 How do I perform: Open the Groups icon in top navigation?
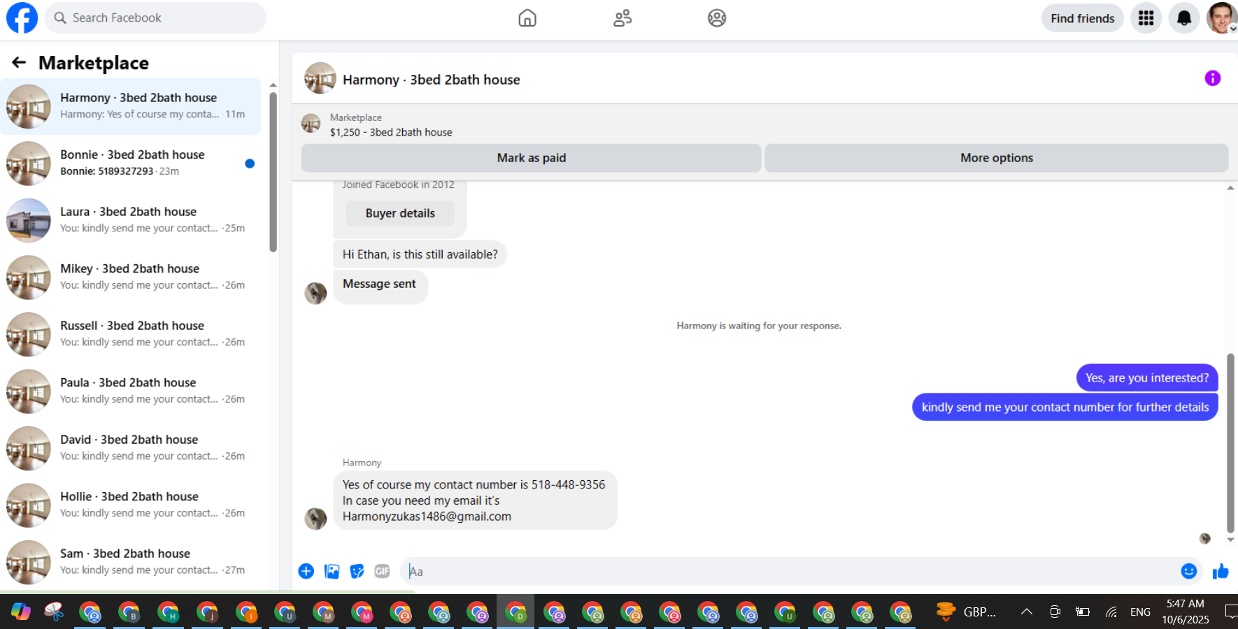pyautogui.click(x=717, y=18)
